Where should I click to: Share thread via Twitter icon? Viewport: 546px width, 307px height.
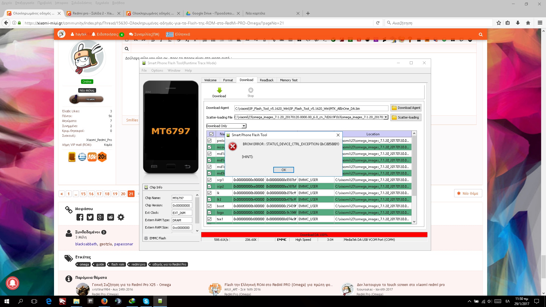(x=90, y=217)
